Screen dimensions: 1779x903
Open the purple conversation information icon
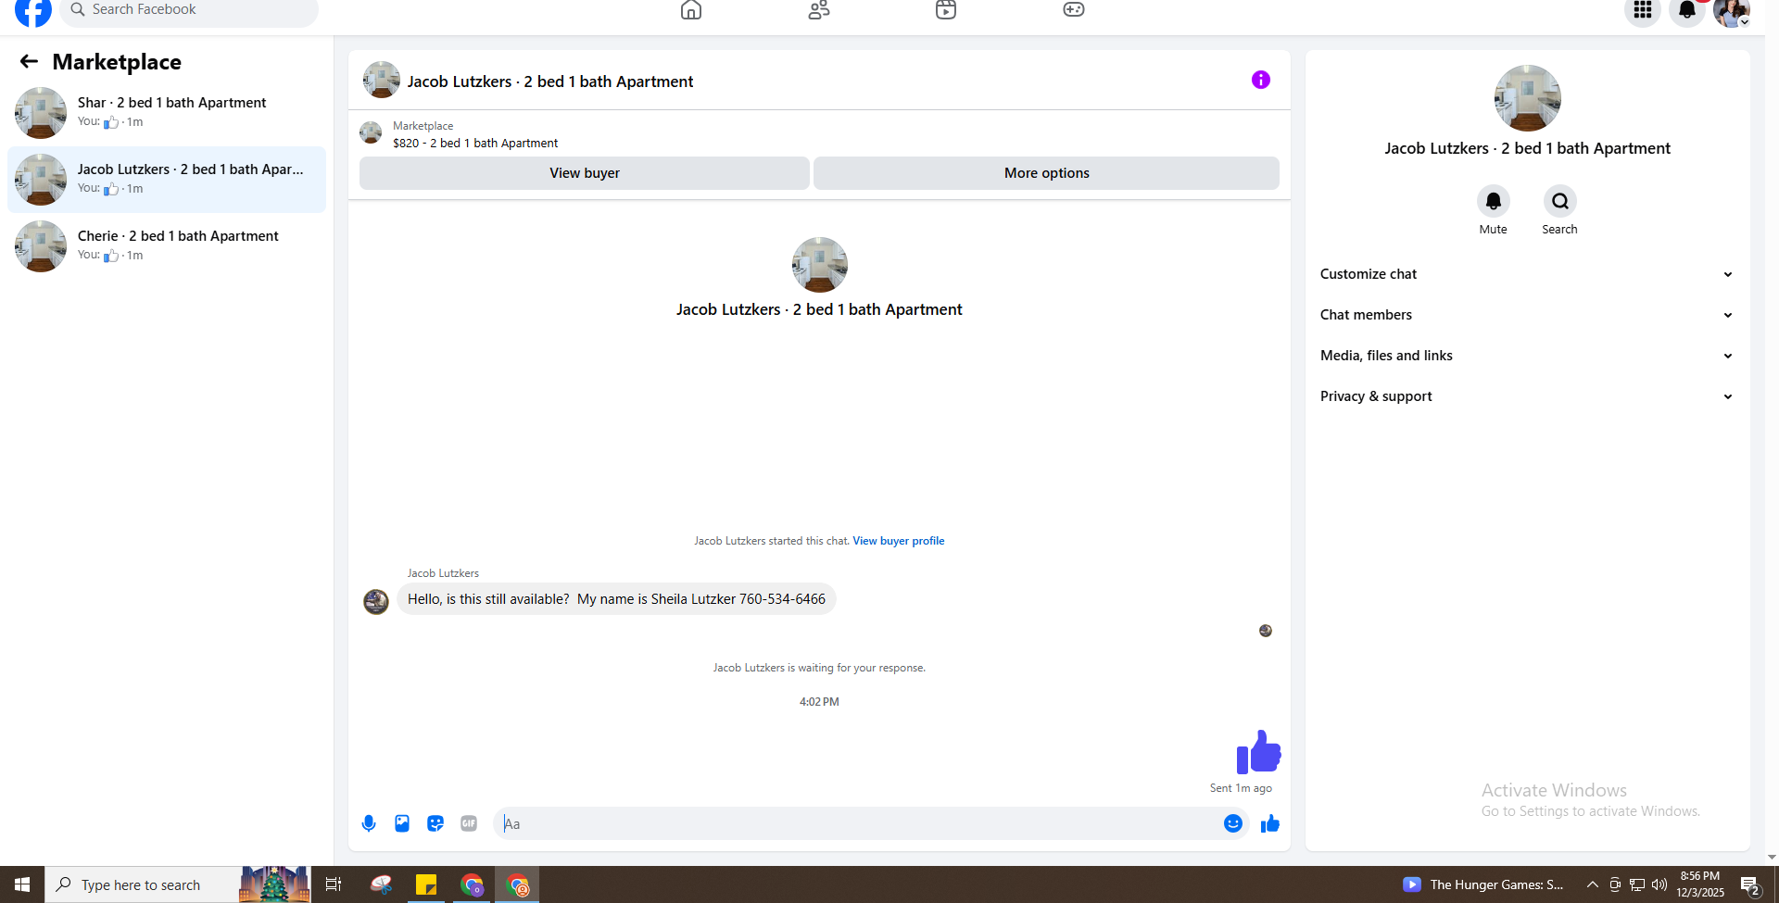[x=1261, y=80]
